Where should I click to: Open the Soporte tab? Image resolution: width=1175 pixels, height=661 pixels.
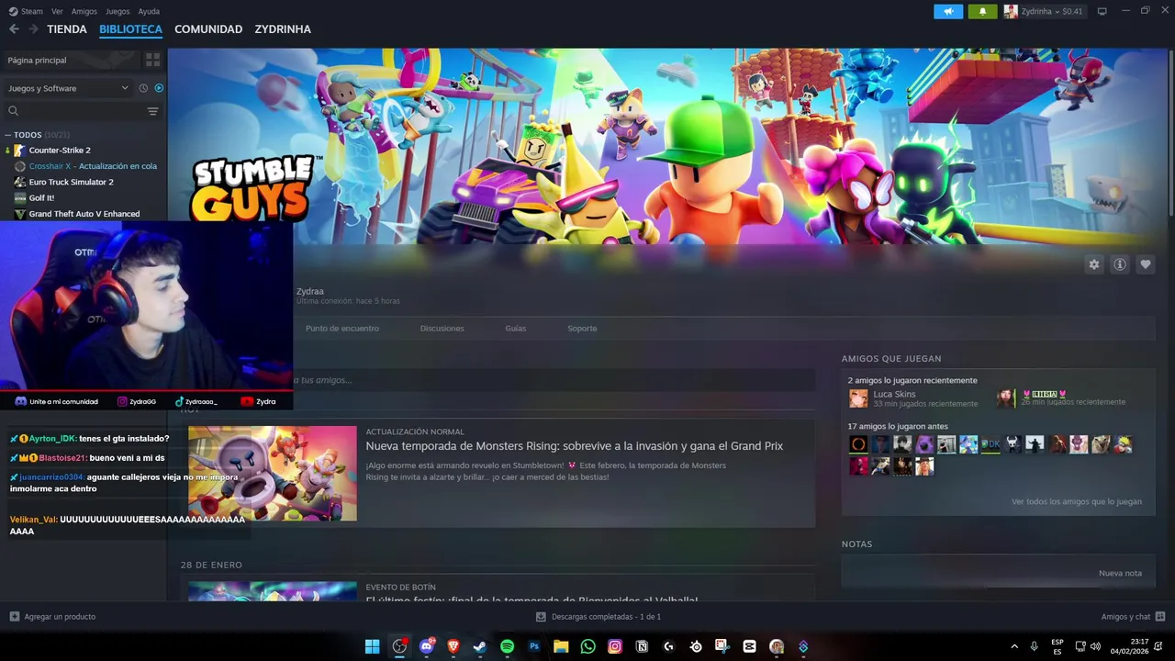tap(582, 329)
